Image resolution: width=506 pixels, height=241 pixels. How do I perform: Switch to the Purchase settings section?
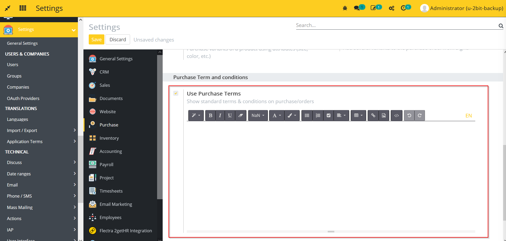pos(109,125)
